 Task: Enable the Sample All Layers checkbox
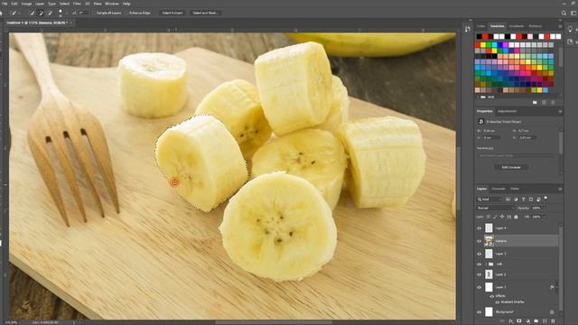click(x=94, y=13)
